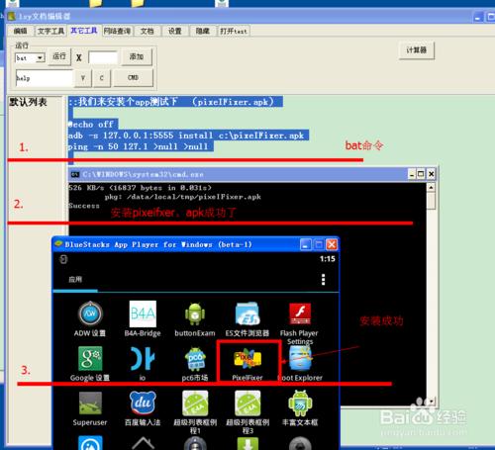495x450 pixels.
Task: Minimize the BlueStacks App Player window
Action: point(306,244)
